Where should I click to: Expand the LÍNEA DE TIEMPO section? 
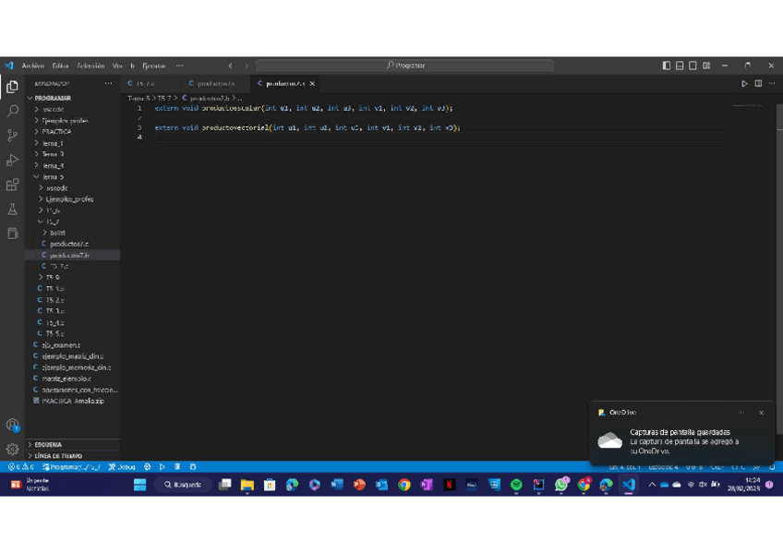(x=57, y=456)
